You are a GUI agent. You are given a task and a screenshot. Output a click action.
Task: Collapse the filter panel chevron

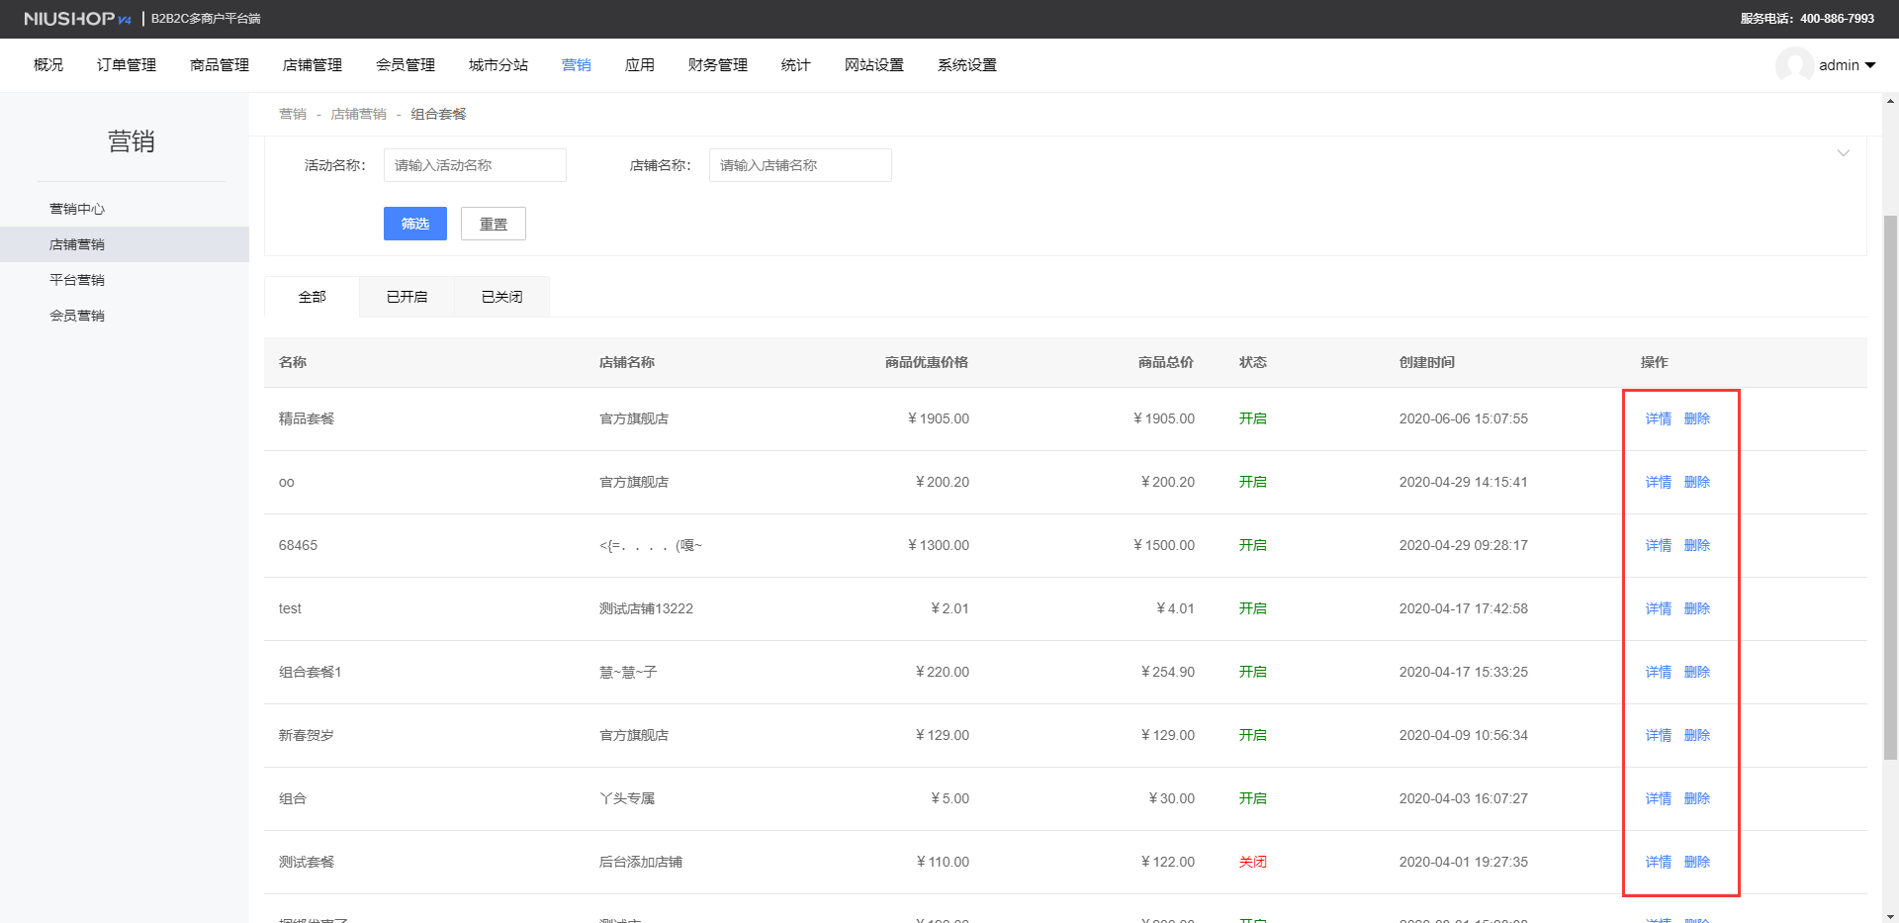click(x=1844, y=153)
